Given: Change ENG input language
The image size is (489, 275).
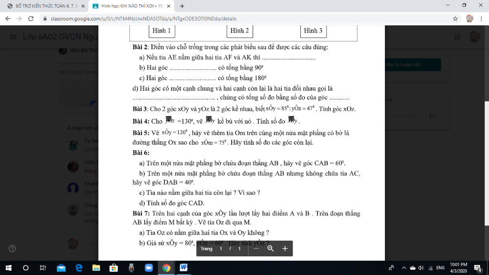Looking at the screenshot, I should click(x=440, y=268).
